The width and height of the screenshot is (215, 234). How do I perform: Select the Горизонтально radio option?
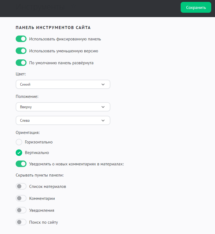coord(19,142)
